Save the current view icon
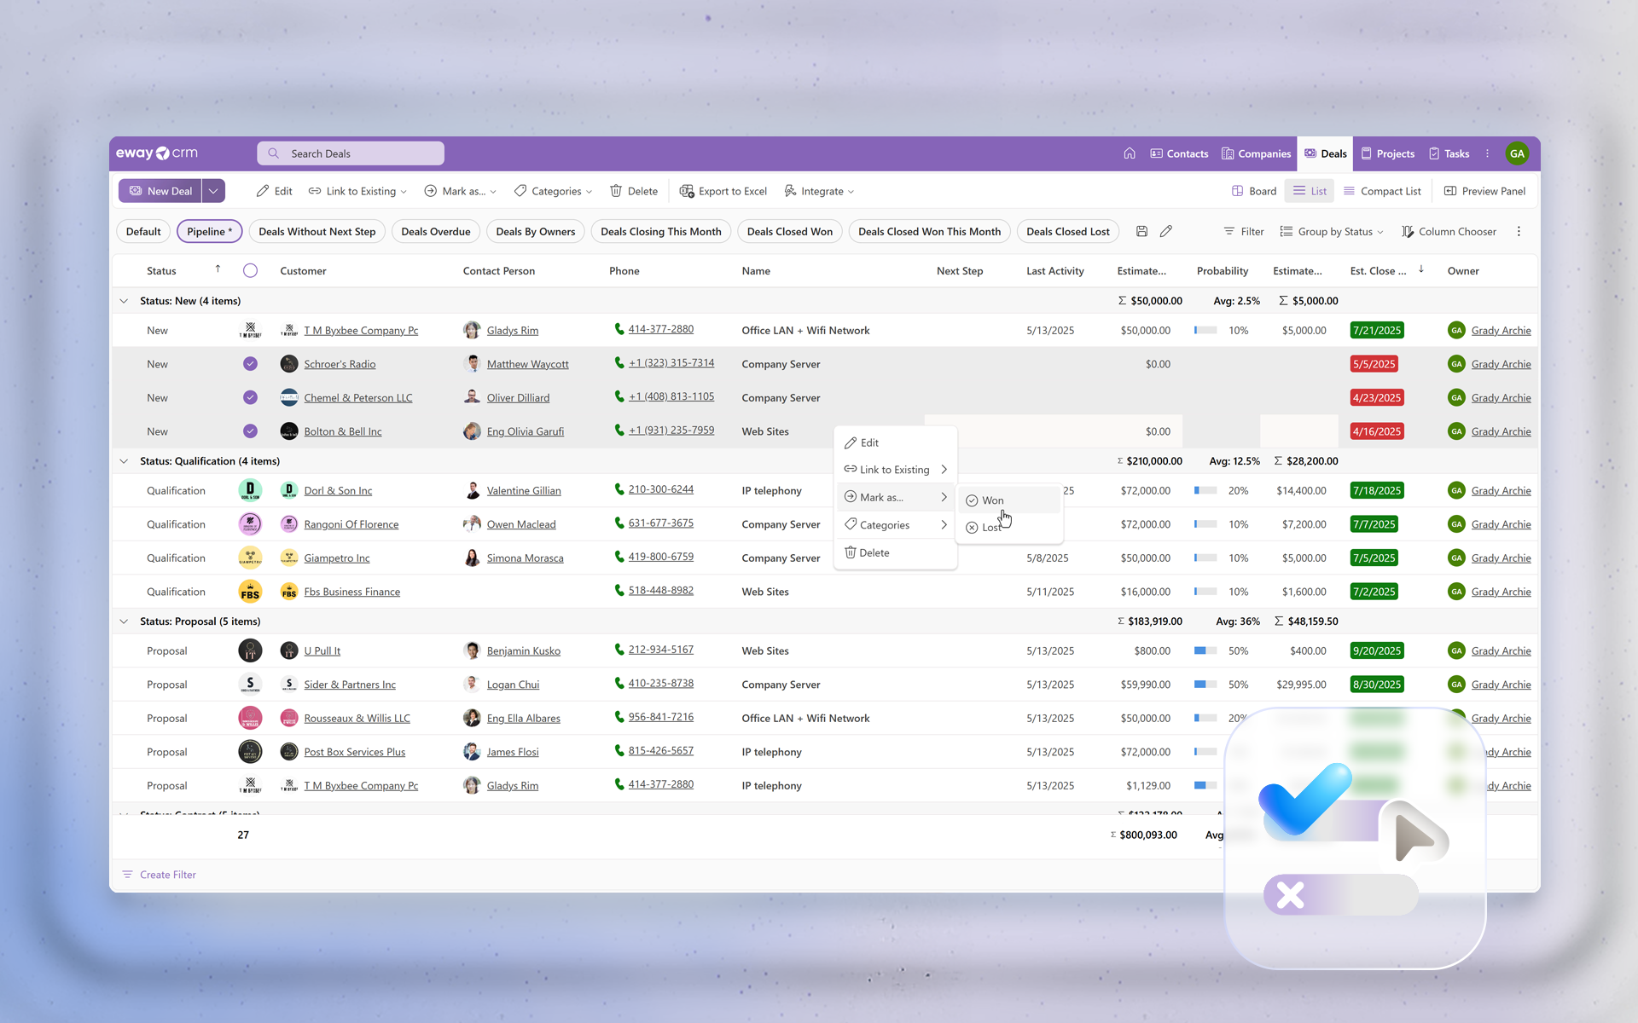Screen dimensions: 1638x1023 point(1141,231)
